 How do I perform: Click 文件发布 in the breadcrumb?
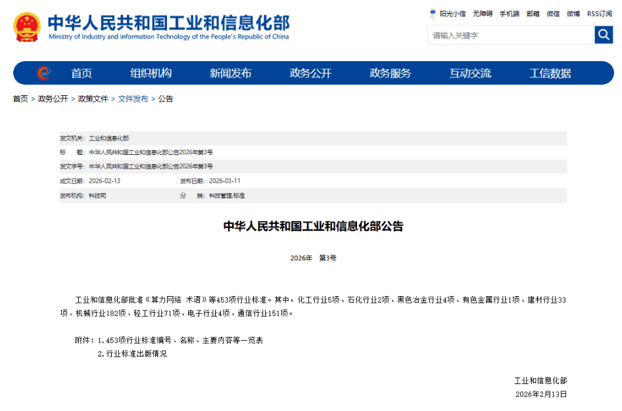[x=133, y=99]
